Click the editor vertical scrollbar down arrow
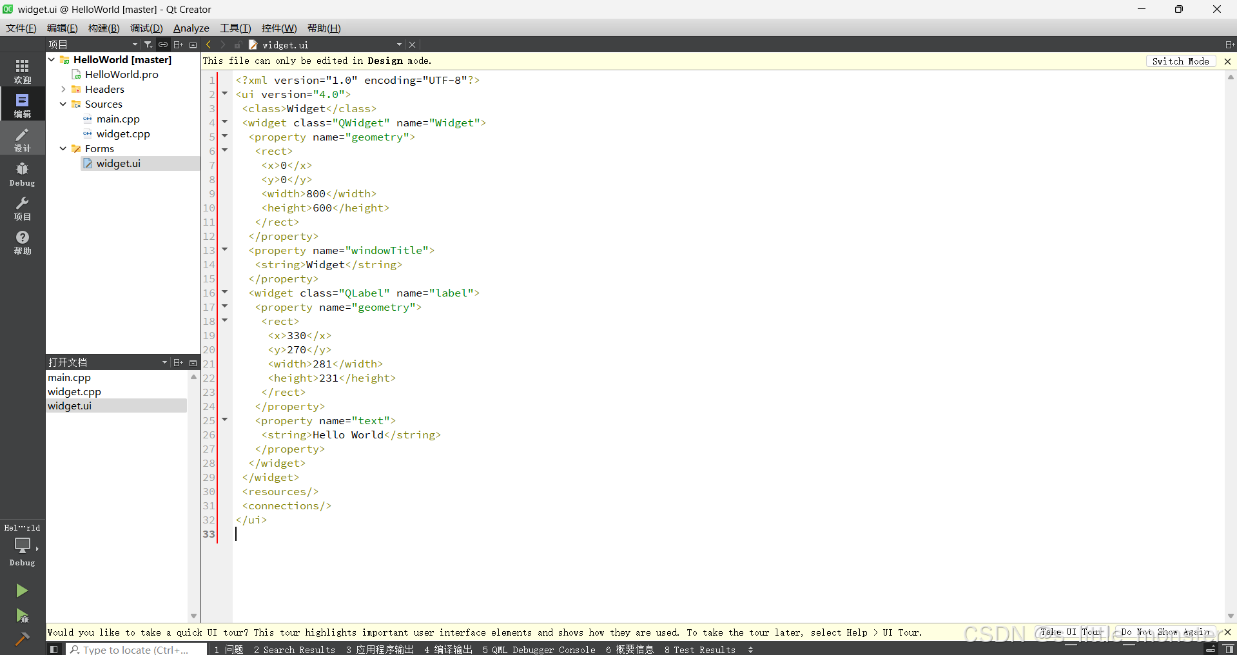 pyautogui.click(x=1231, y=616)
